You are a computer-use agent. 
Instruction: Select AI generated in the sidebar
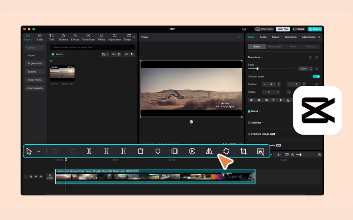coord(35,63)
